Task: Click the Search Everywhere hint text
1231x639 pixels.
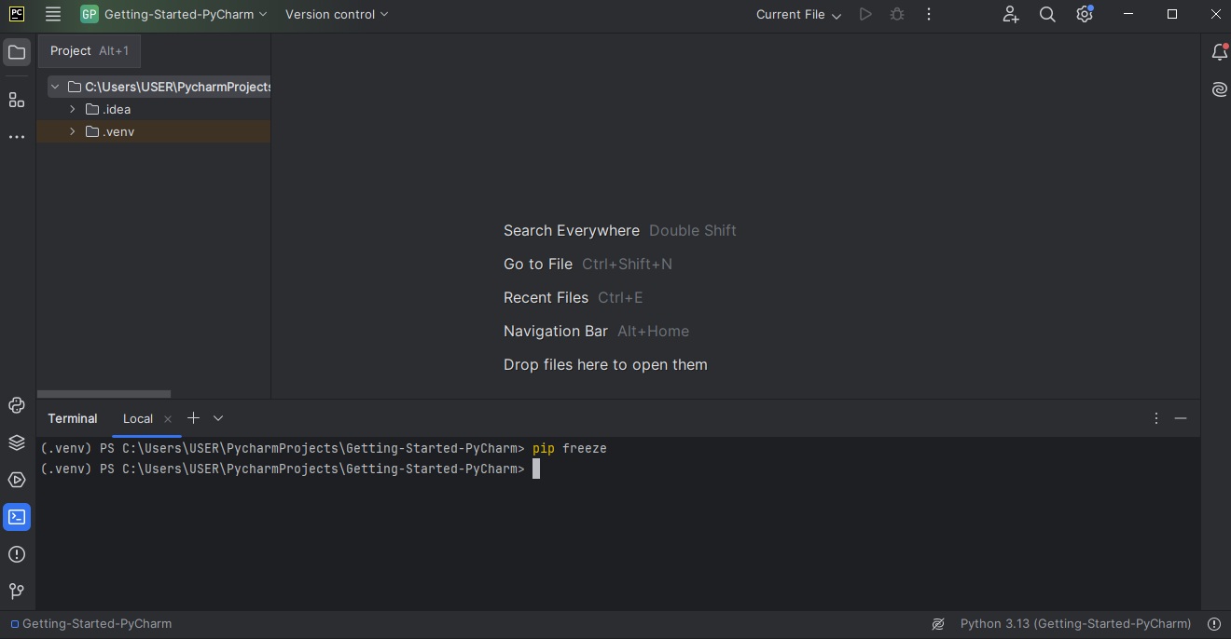Action: (572, 230)
